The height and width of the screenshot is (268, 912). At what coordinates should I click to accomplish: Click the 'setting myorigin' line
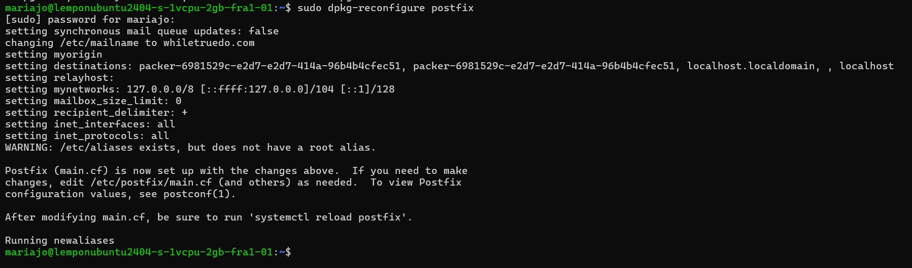53,54
